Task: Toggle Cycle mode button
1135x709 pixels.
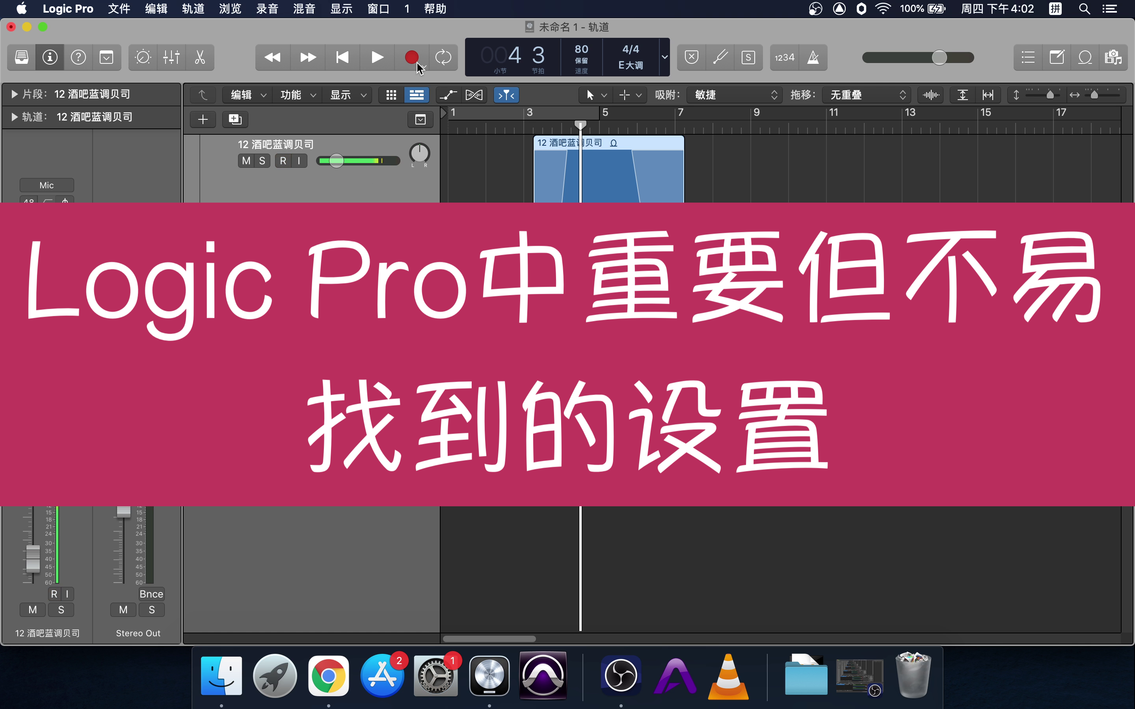Action: coord(443,57)
